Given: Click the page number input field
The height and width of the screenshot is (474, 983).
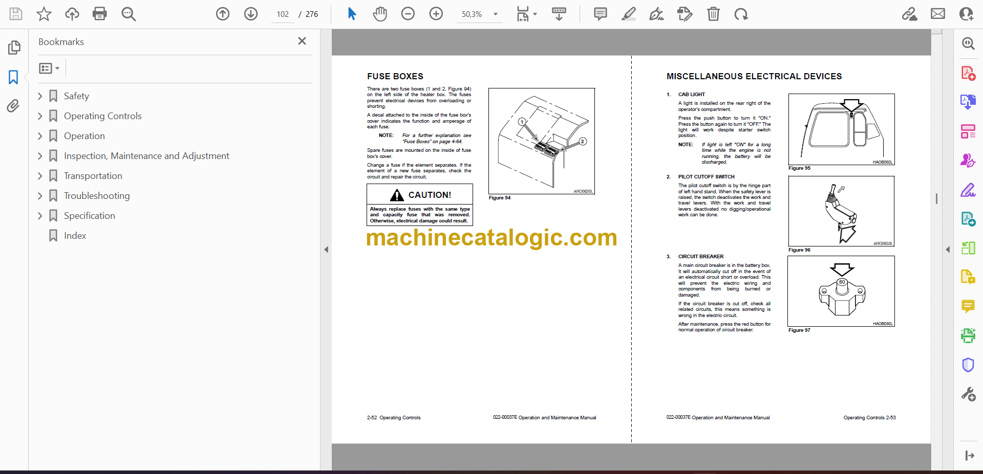Looking at the screenshot, I should point(283,14).
